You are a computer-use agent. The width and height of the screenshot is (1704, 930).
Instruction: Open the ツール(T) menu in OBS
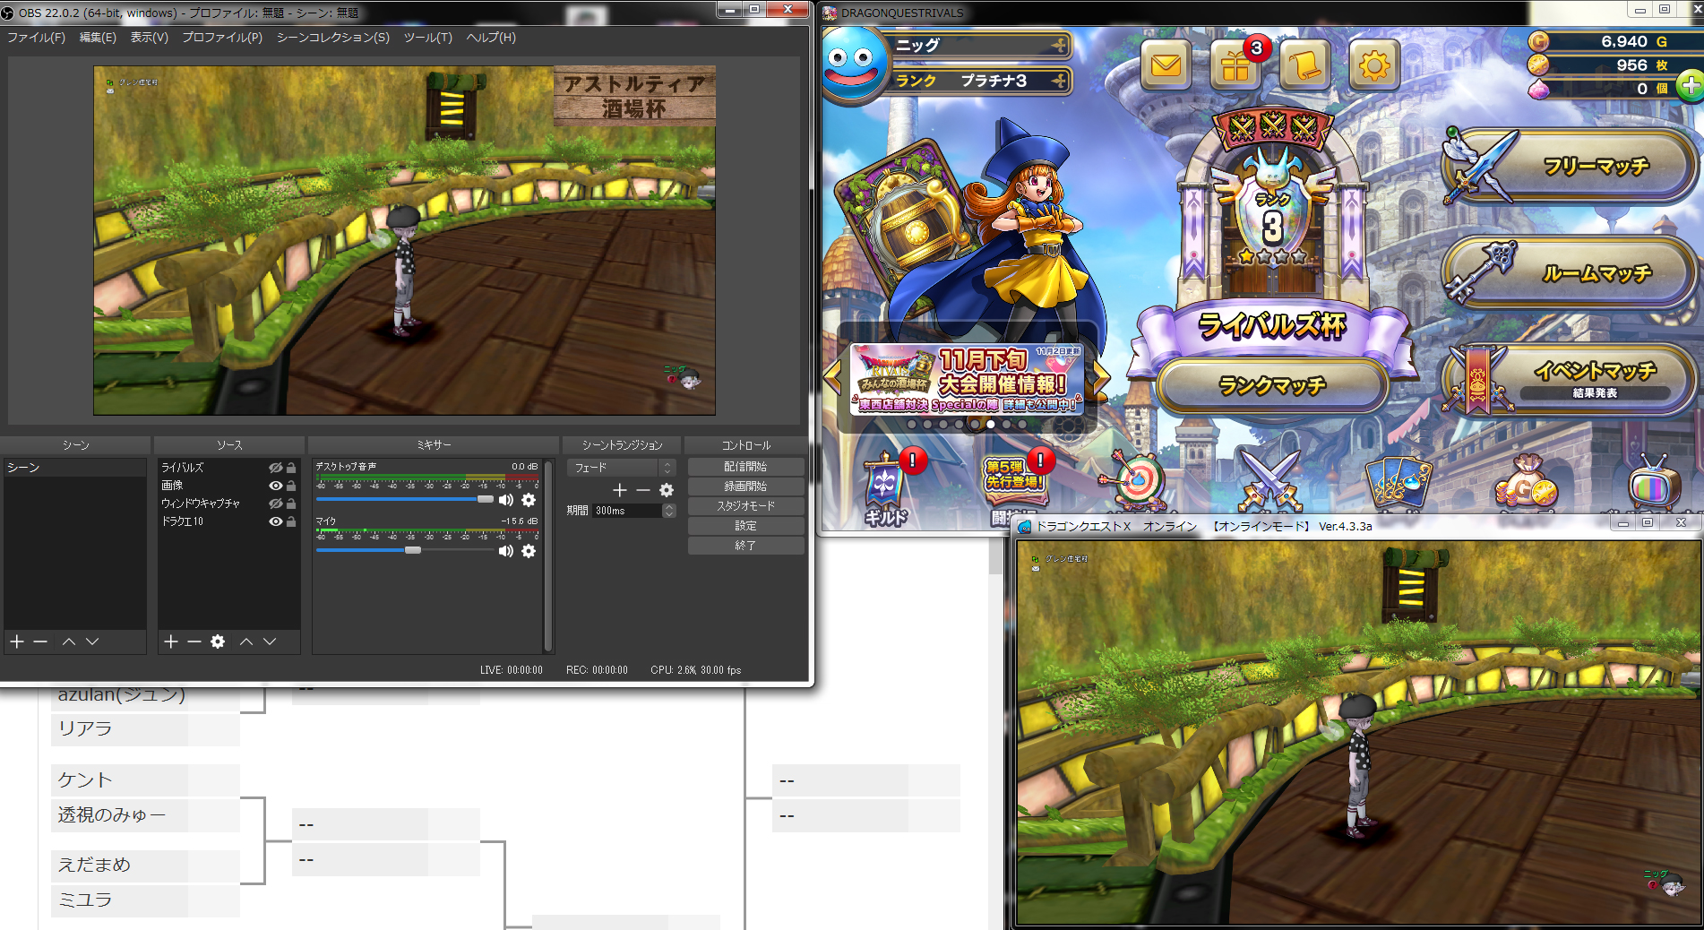(x=428, y=38)
